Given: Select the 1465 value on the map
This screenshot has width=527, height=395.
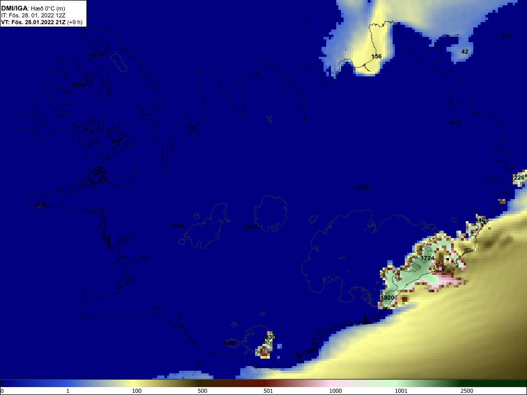Looking at the screenshot, I should click(x=482, y=220).
